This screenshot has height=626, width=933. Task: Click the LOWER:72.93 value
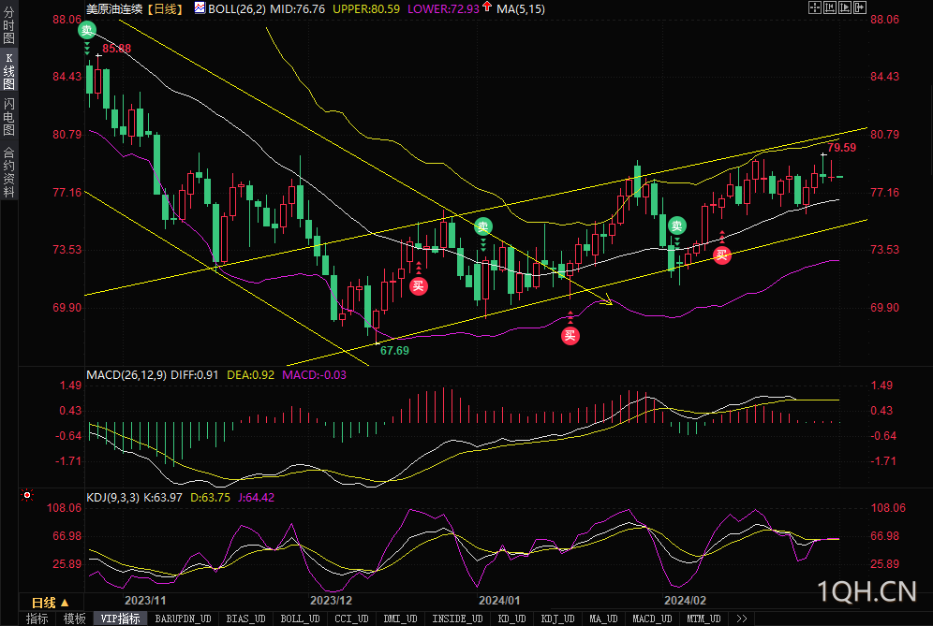[443, 9]
